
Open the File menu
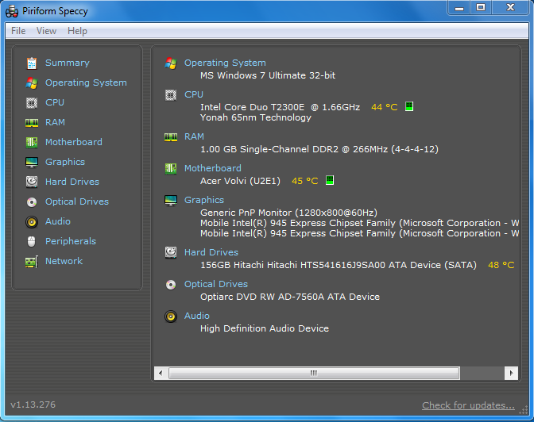pyautogui.click(x=18, y=31)
